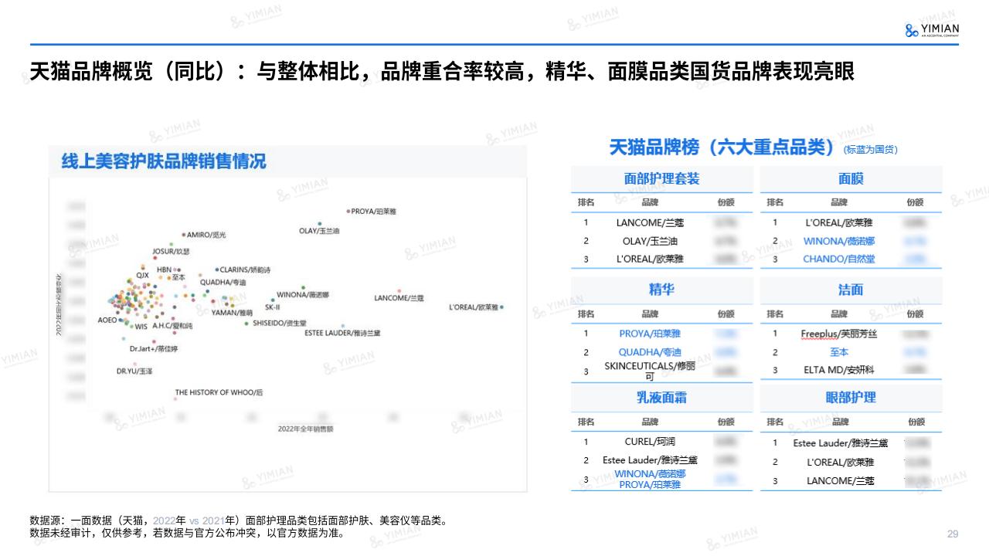Screen dimensions: 989x556
Task: Select the 面部护理套装 table header
Action: 661,179
